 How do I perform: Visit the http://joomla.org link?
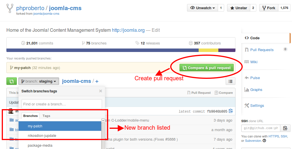[x=128, y=30]
